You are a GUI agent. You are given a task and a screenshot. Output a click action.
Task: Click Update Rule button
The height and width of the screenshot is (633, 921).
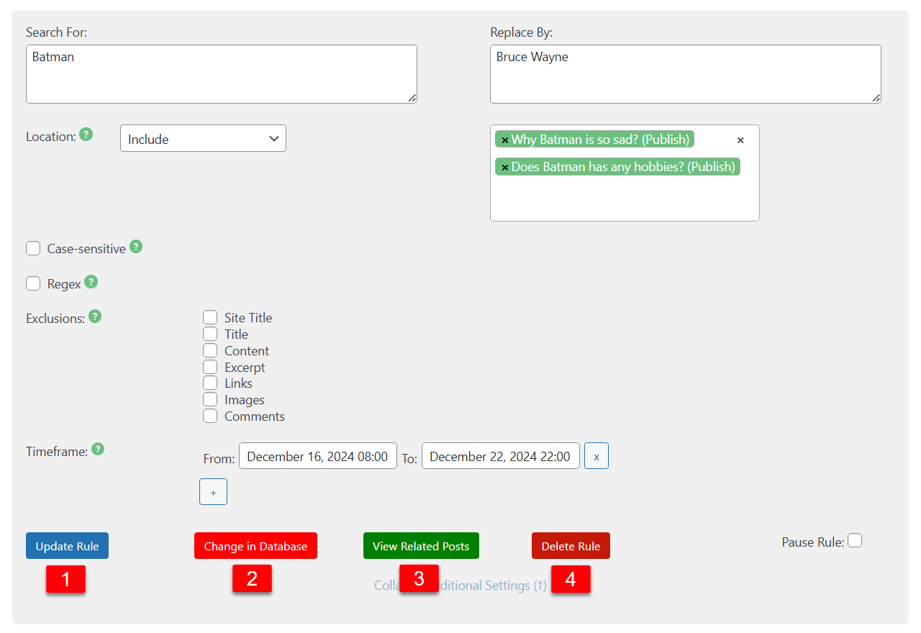[x=67, y=546]
